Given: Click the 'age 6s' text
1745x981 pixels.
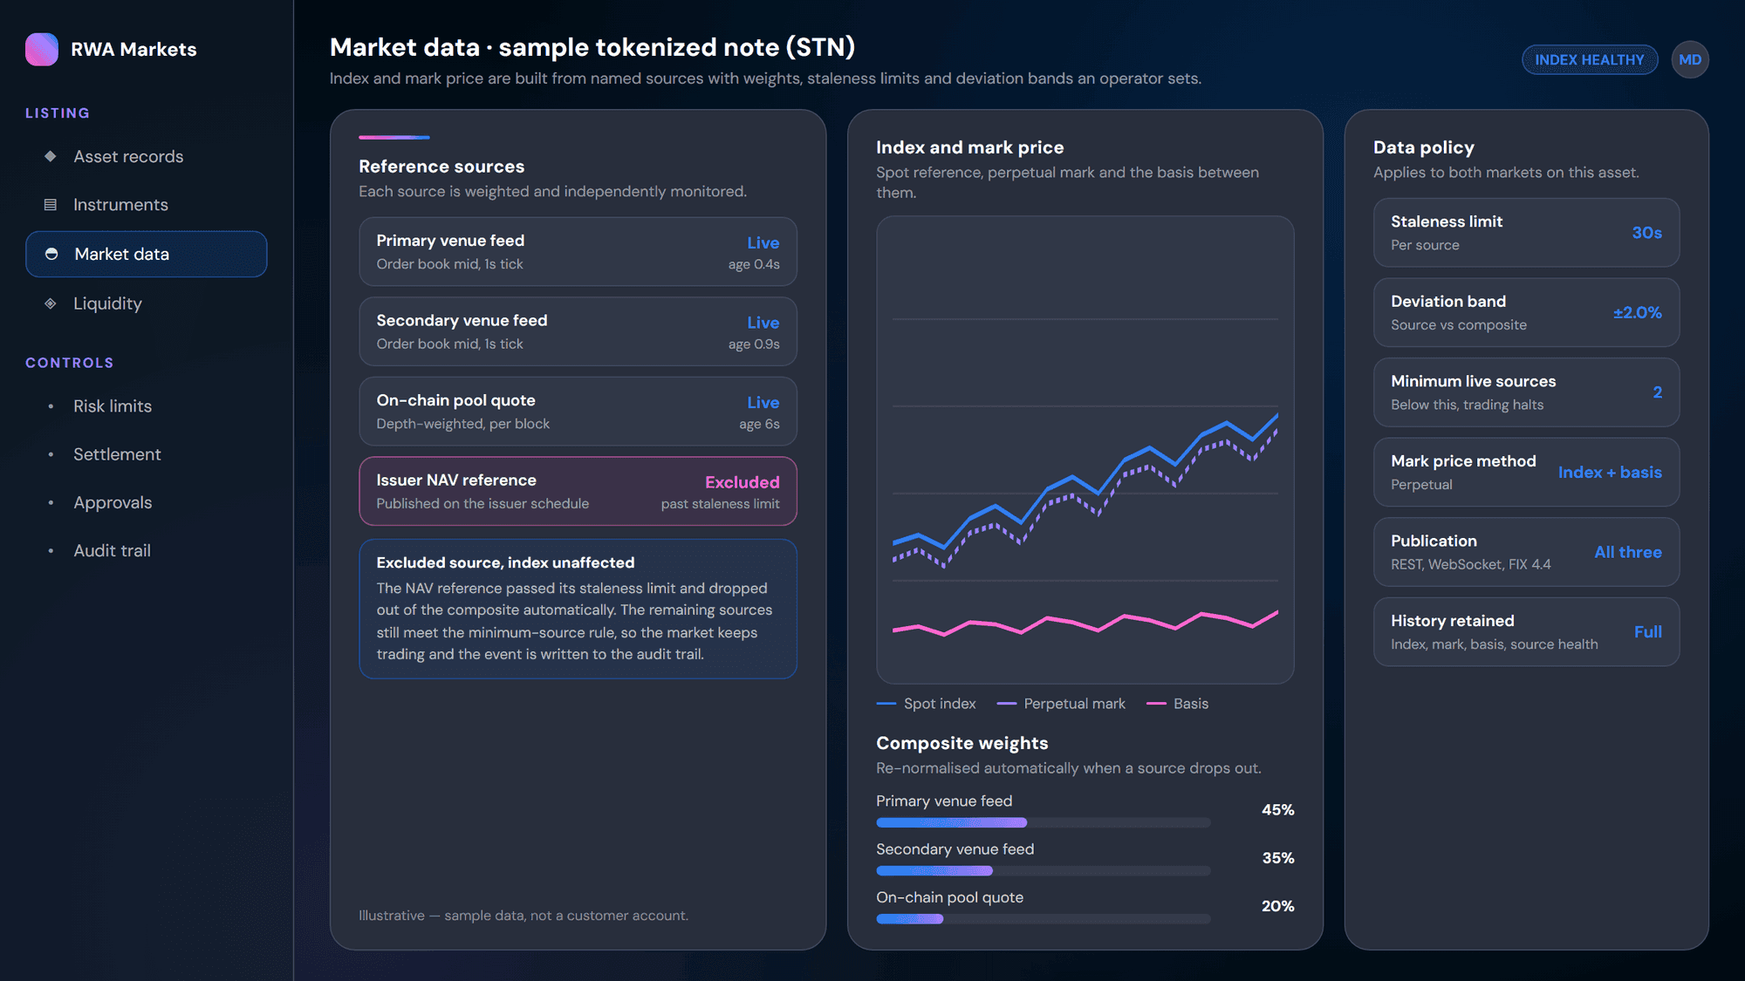Looking at the screenshot, I should (759, 424).
